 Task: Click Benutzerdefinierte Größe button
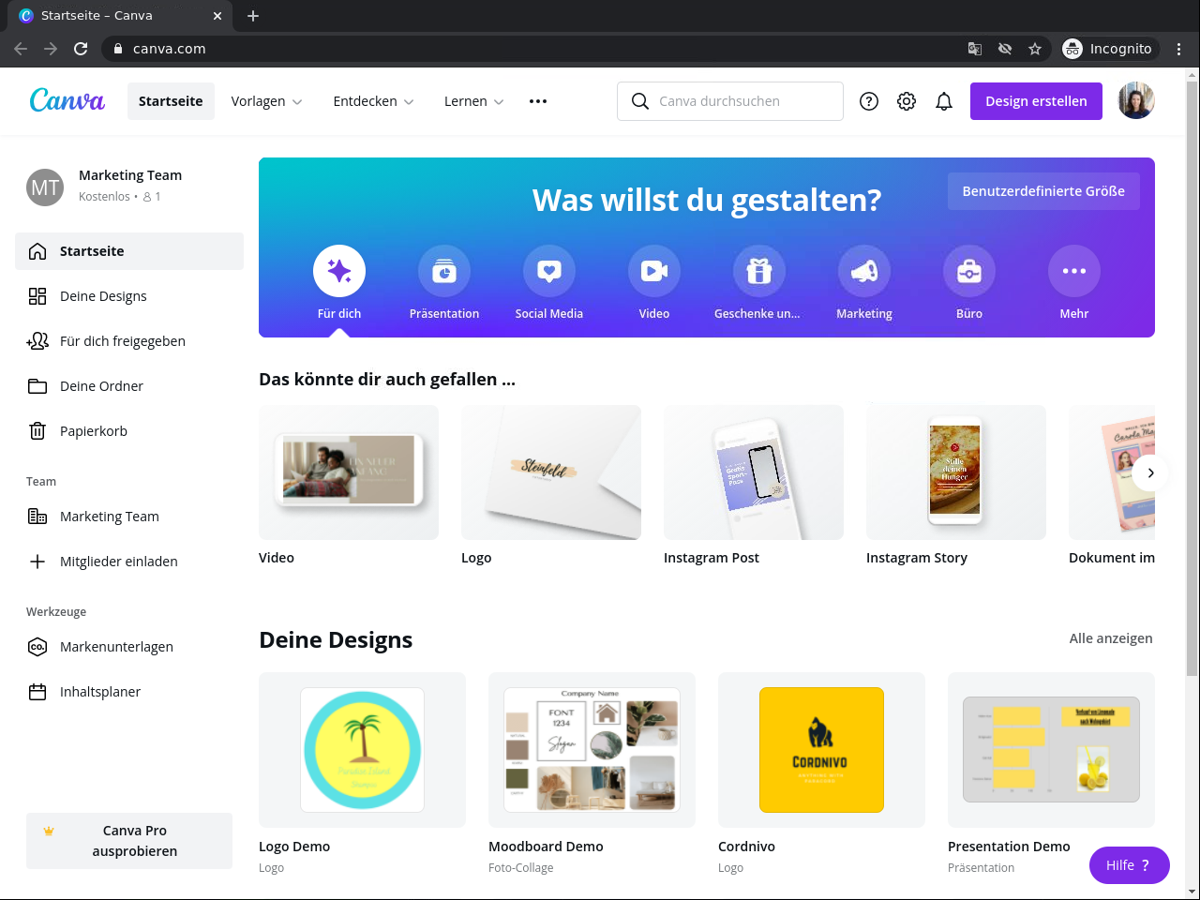(1043, 191)
